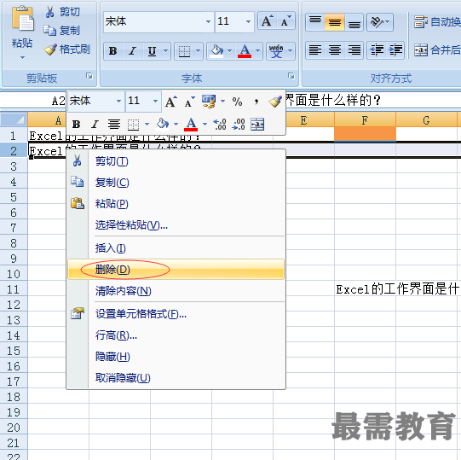Toggle center text alignment in the ribbon
Screen dimensions: 461x460
coord(335,50)
